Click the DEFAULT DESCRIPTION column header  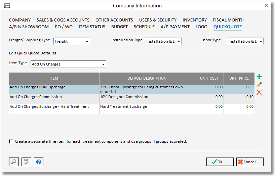pyautogui.click(x=147, y=79)
